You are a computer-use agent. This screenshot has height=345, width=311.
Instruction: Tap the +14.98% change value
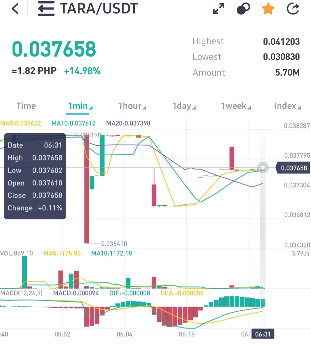(82, 71)
